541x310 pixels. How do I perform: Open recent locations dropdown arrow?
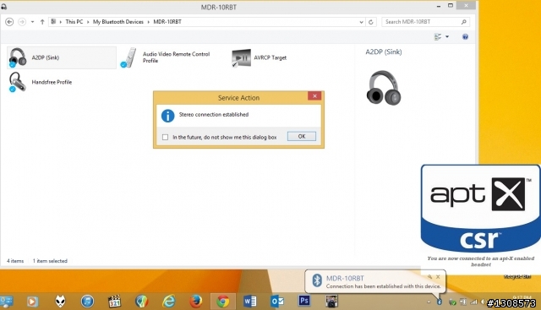click(32, 22)
